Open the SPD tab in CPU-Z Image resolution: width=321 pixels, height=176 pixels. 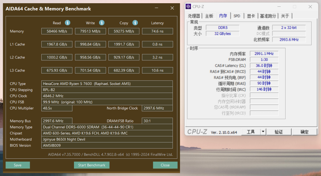tap(237, 16)
